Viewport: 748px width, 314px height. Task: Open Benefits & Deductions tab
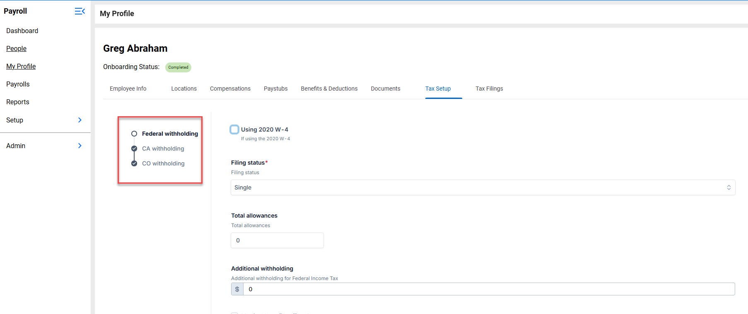329,89
